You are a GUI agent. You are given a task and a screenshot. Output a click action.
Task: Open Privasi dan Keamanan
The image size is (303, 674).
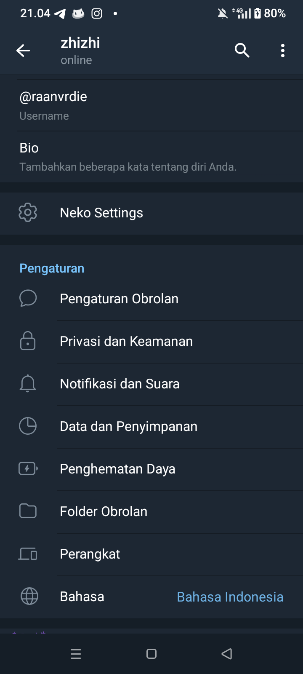click(x=126, y=341)
